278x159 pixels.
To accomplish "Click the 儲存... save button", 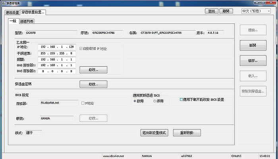I will pyautogui.click(x=253, y=61).
